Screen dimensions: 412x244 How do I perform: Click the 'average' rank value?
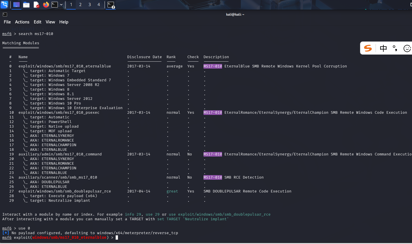(175, 66)
